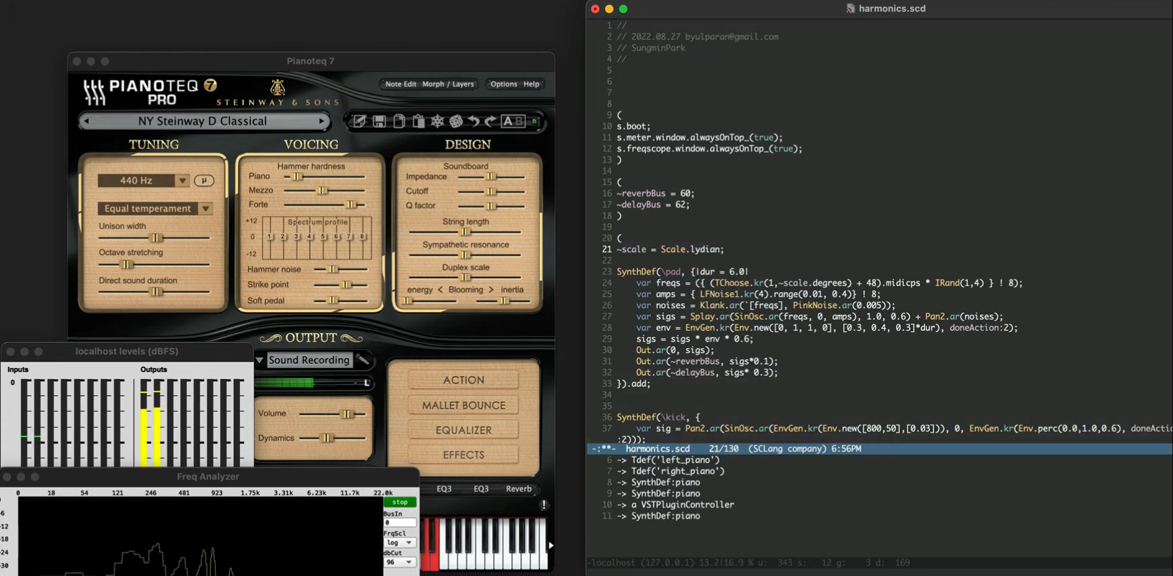The width and height of the screenshot is (1173, 576).
Task: Click the Q factor slider handle
Action: pyautogui.click(x=490, y=205)
